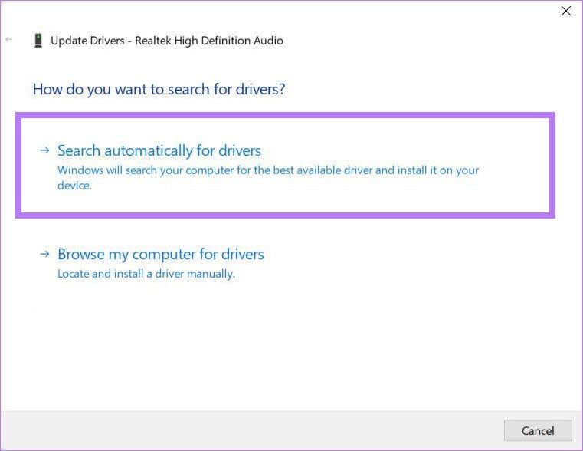Click 'How do you want to search for drivers?' heading
583x451 pixels.
(x=159, y=89)
